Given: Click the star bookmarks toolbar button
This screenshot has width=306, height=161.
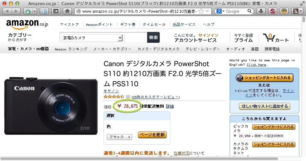Looking at the screenshot, I should pyautogui.click(x=56, y=11).
